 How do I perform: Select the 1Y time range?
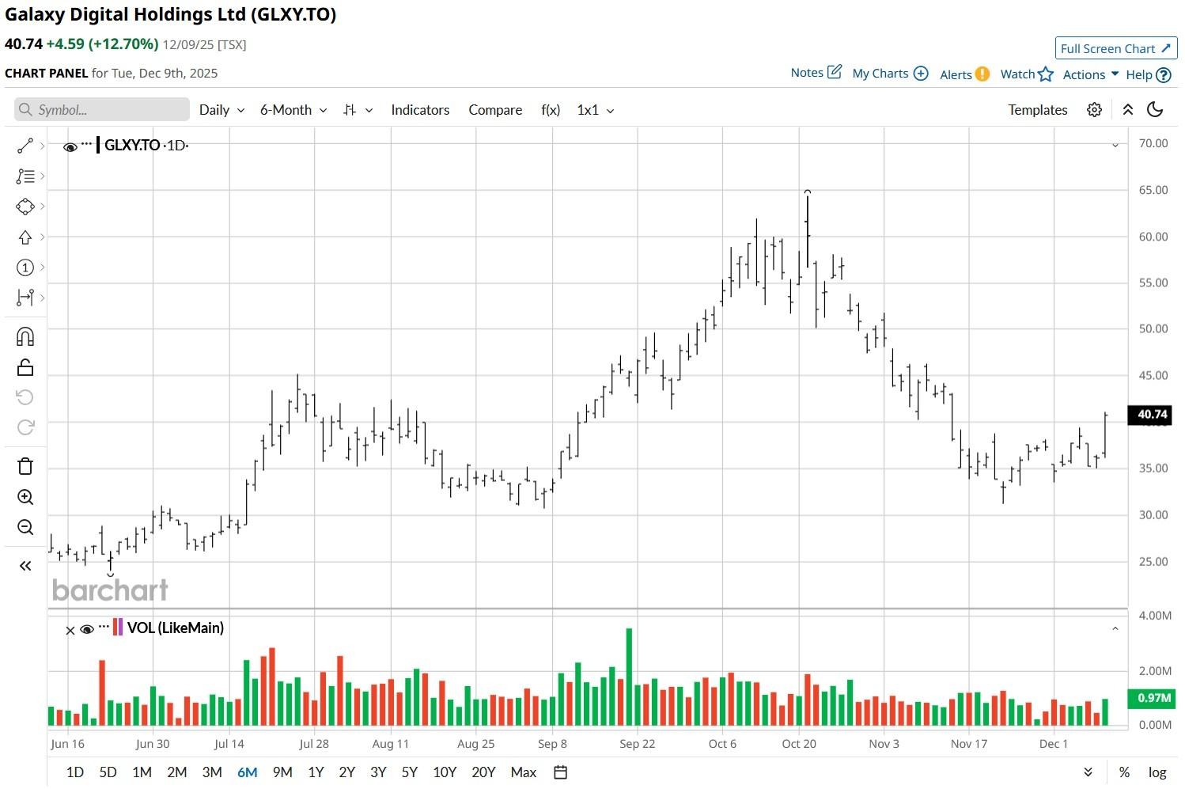(316, 772)
